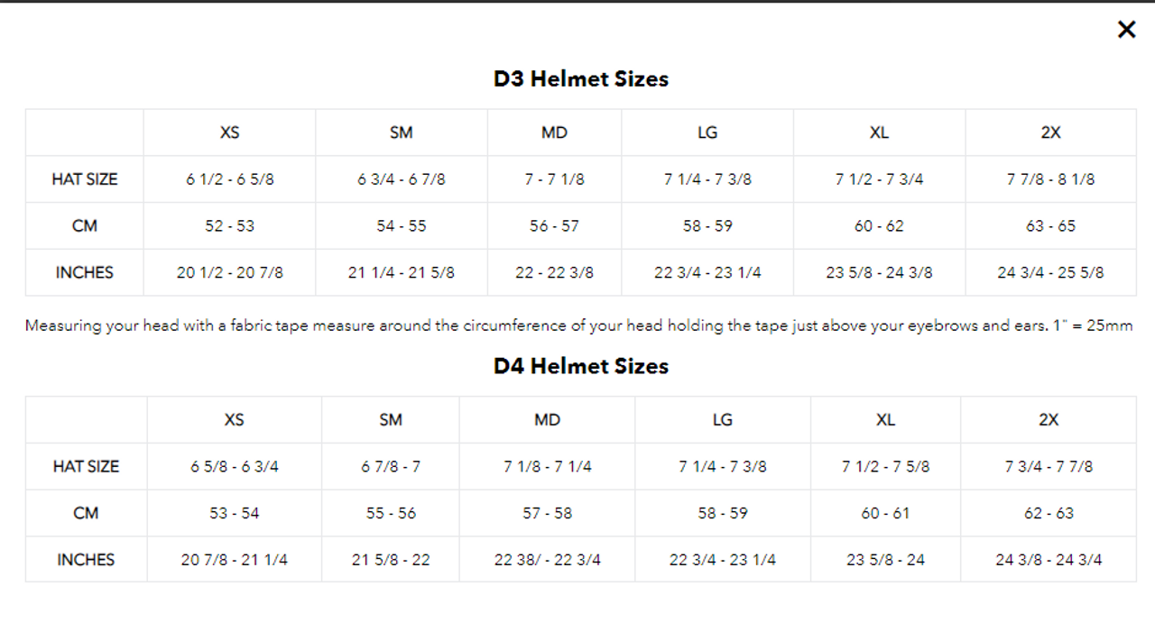Select the MD size column heading
Viewport: 1155px width, 641px height.
(554, 133)
